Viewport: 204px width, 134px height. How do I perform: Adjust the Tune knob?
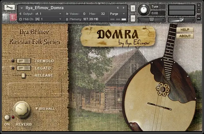144,10
